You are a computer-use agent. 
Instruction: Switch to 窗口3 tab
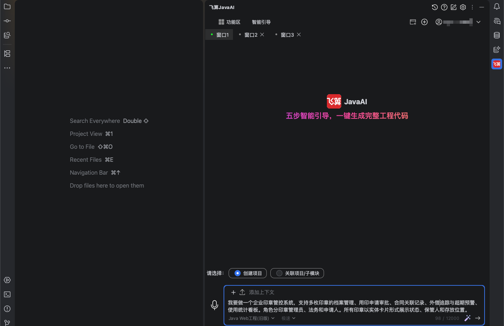click(x=287, y=35)
